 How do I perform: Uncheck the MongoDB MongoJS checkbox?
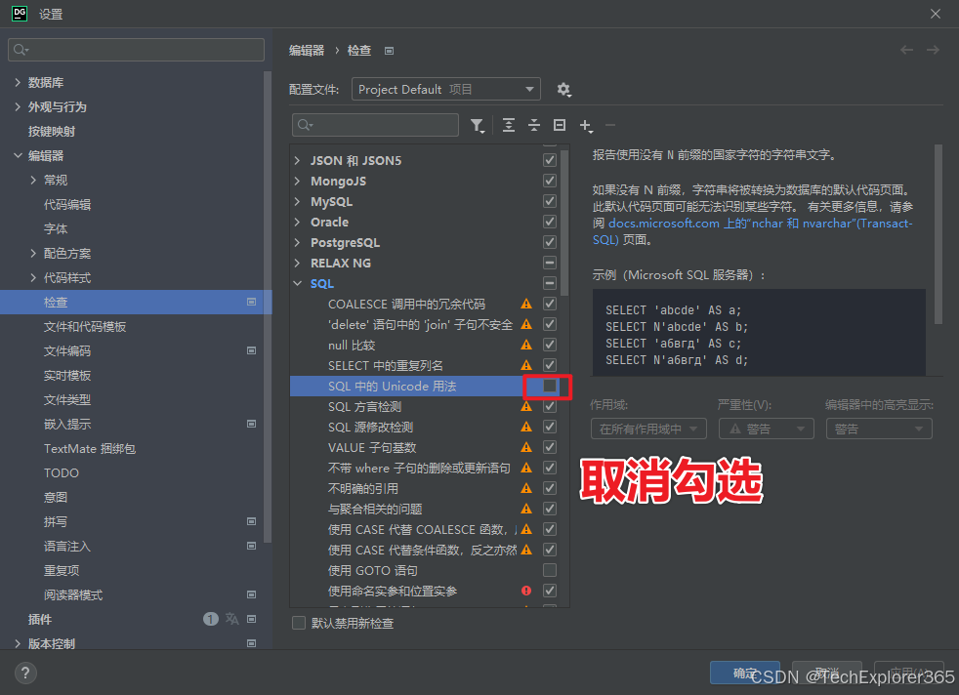point(550,181)
